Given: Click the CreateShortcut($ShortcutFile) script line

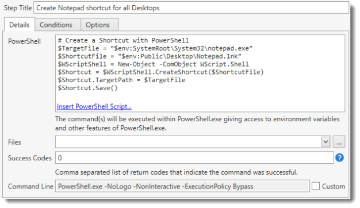Looking at the screenshot, I should (x=160, y=72).
